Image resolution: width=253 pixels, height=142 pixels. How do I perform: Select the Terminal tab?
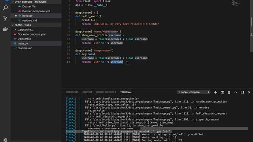tap(126, 92)
